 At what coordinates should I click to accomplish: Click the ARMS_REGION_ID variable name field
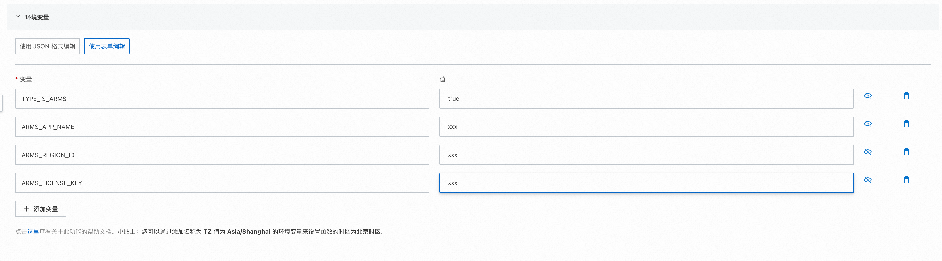[x=222, y=155]
